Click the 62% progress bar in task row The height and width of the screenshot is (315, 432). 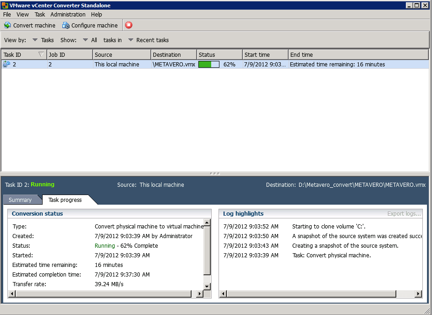[x=209, y=65]
